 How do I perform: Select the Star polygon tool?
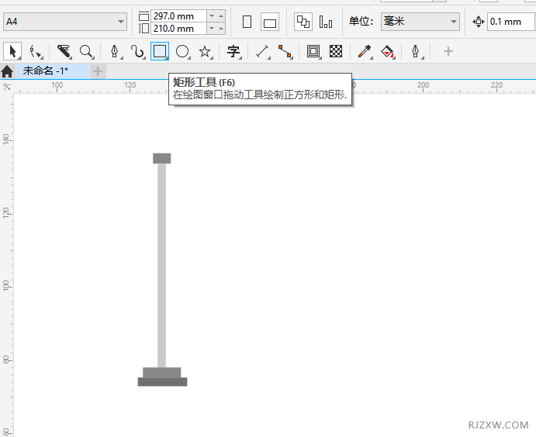[x=205, y=52]
